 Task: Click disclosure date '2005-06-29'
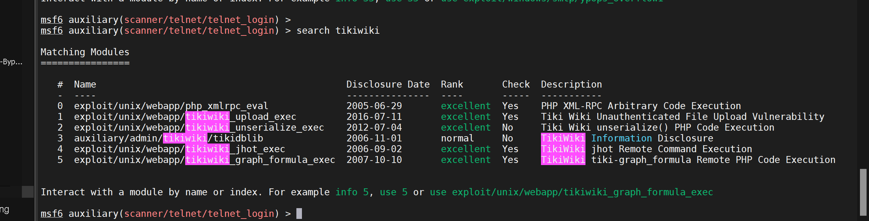[374, 106]
